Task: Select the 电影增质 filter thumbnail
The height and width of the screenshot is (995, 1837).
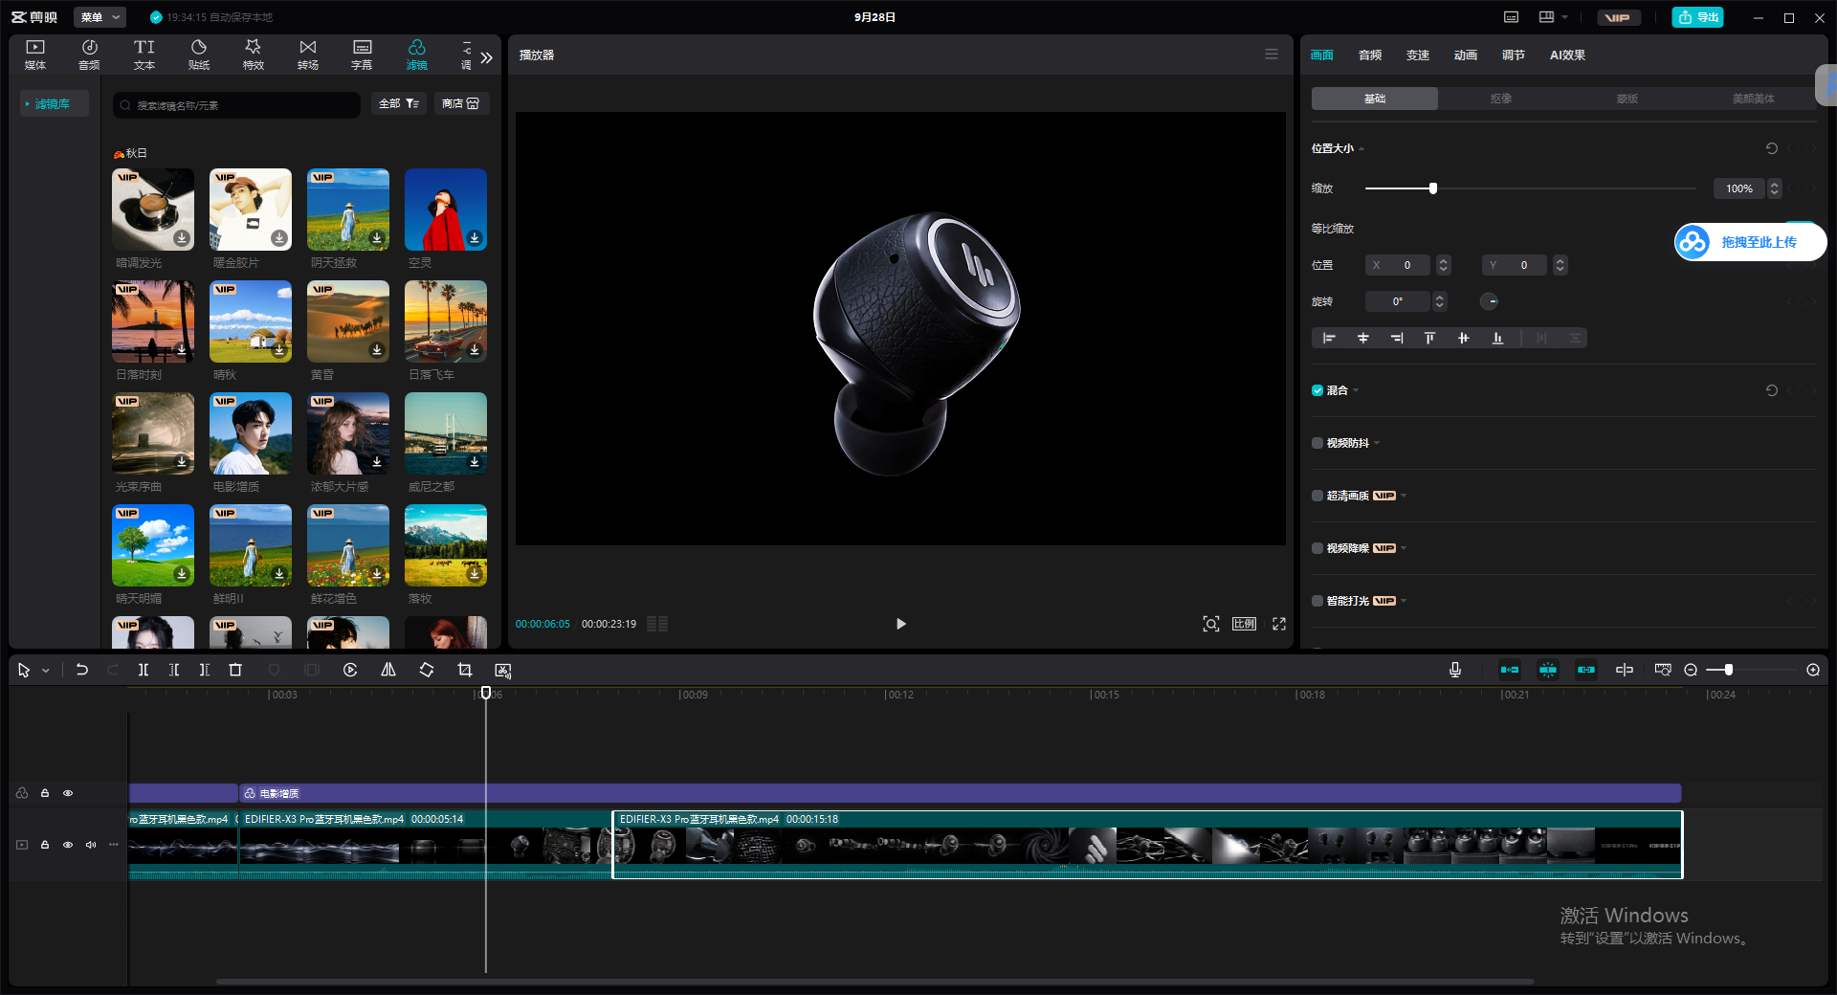Action: [x=251, y=433]
